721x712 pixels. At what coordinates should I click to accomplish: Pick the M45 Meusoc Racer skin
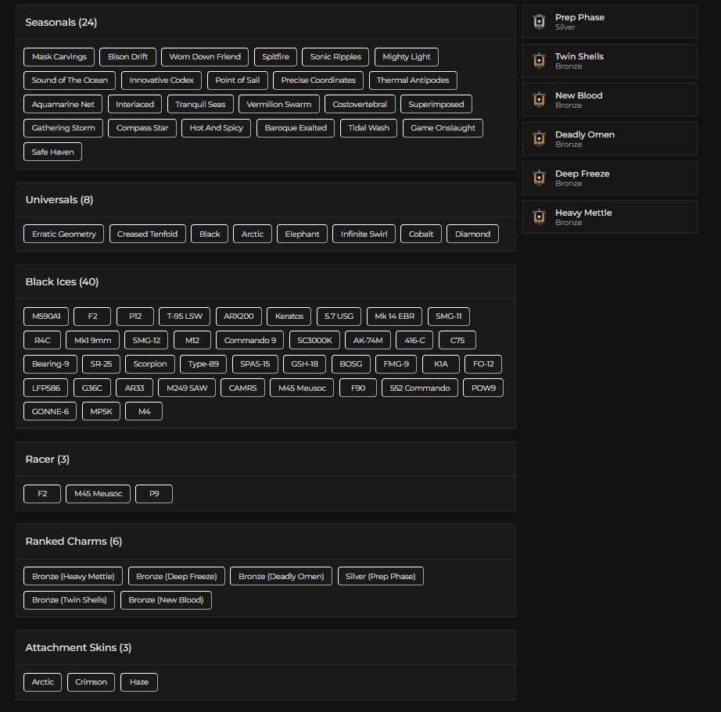click(x=97, y=493)
